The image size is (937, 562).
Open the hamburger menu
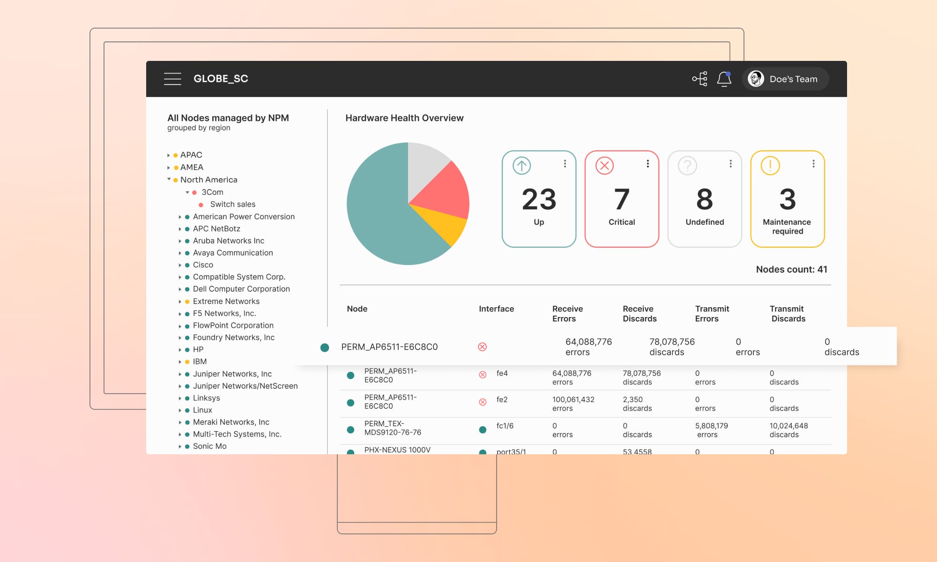[172, 79]
